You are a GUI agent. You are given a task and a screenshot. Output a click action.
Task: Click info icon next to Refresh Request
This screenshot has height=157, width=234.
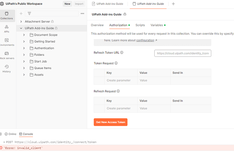coord(118,91)
